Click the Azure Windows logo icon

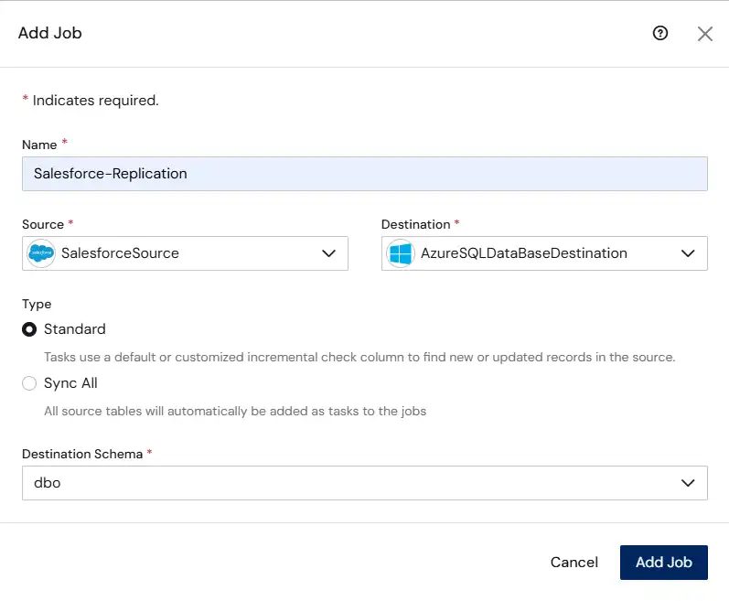point(401,253)
